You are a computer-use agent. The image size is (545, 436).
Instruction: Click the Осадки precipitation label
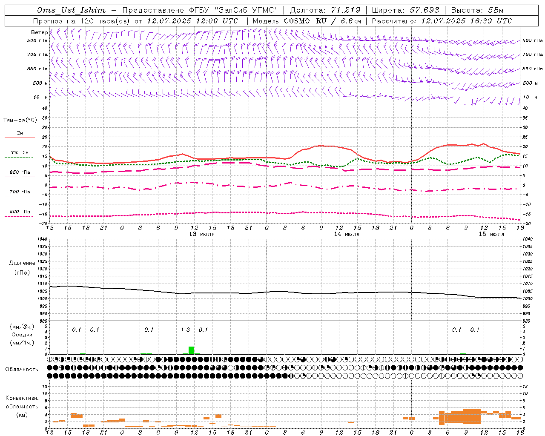coord(22,335)
